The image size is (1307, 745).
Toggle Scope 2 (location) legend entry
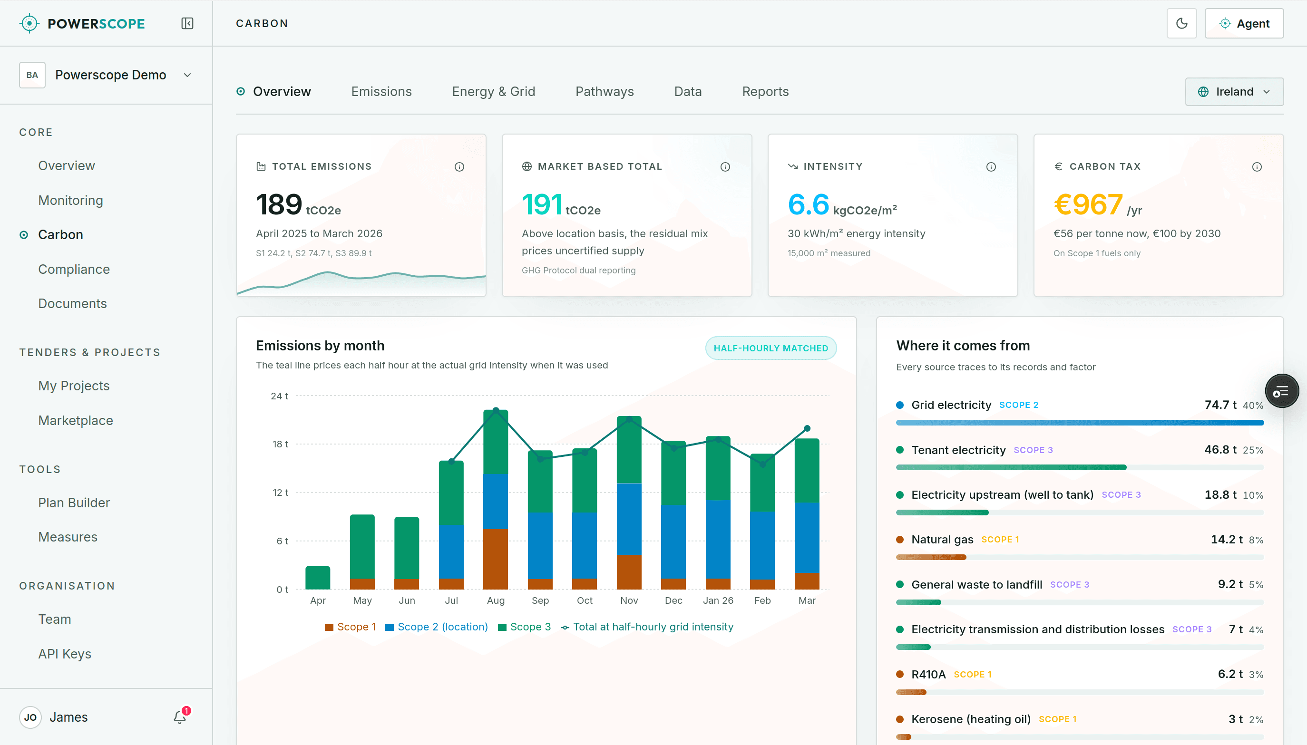pos(437,627)
